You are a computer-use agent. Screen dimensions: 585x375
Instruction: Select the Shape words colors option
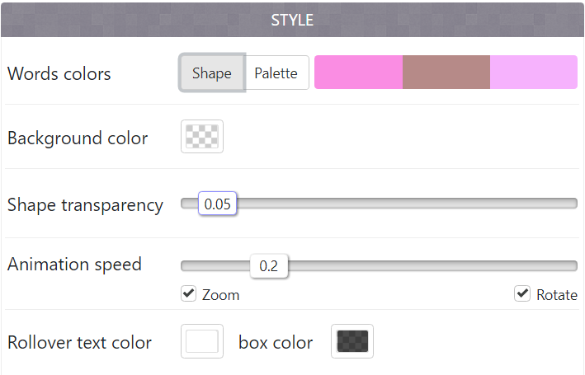pyautogui.click(x=212, y=73)
